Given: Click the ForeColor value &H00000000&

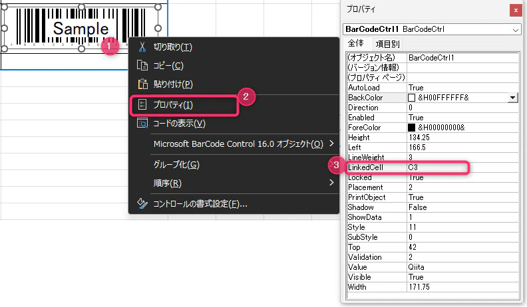Looking at the screenshot, I should coord(441,128).
